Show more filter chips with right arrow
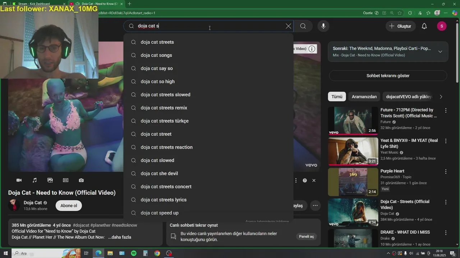Viewport: 460px width, 258px height. pos(441,97)
